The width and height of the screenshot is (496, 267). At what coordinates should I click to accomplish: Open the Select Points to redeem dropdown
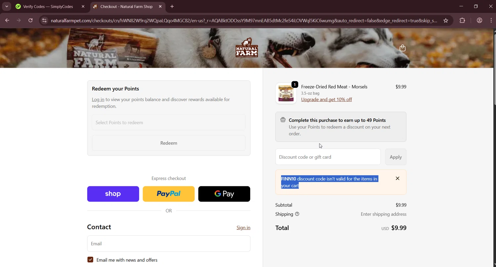[169, 123]
